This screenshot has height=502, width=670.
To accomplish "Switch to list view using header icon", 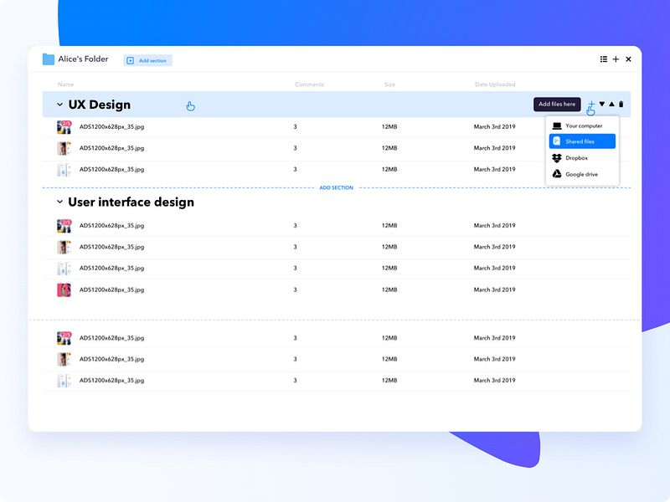I will (603, 59).
